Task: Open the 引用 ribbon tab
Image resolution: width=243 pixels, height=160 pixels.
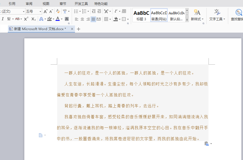Action: pyautogui.click(x=12, y=4)
